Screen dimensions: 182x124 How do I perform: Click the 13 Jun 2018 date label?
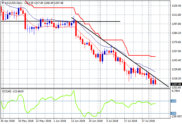coord(79,121)
